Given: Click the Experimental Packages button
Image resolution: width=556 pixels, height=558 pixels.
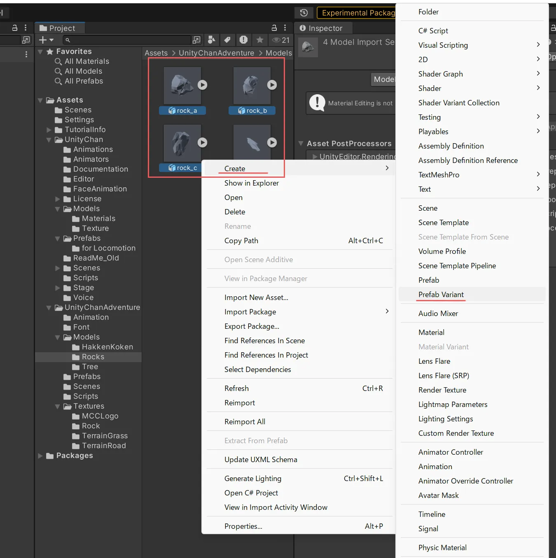Looking at the screenshot, I should pos(357,13).
